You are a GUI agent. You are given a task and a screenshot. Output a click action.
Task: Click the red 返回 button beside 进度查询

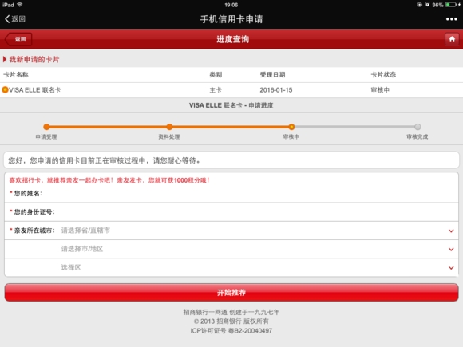click(x=18, y=39)
